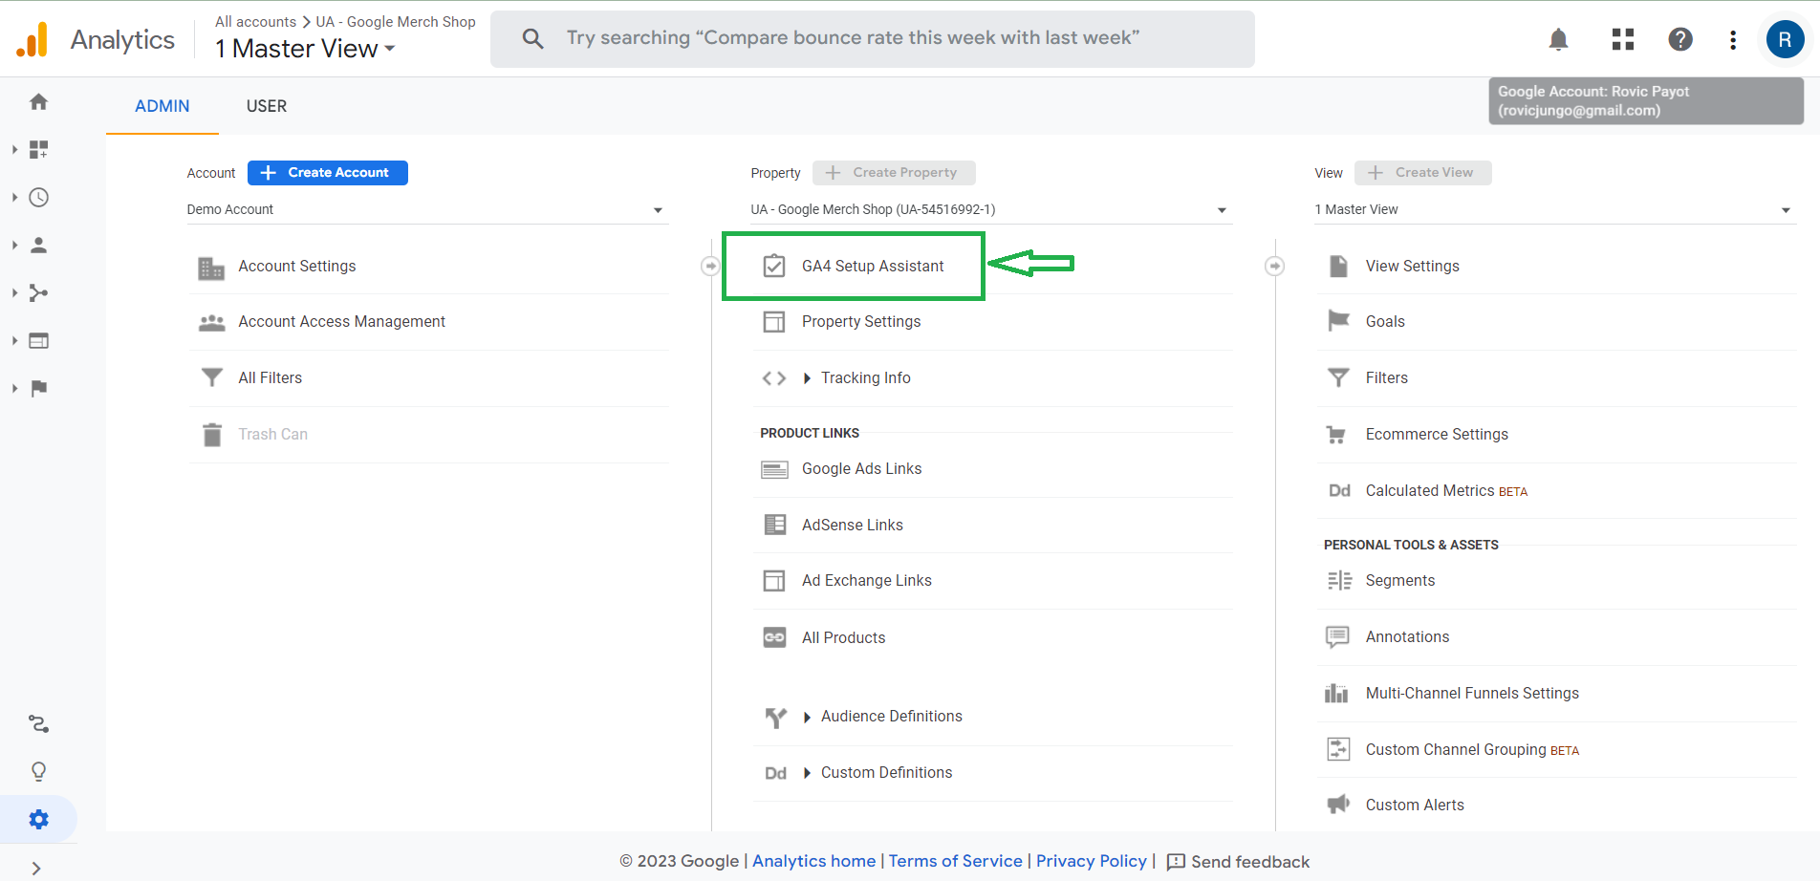Open the three-dot more options menu

[1733, 39]
